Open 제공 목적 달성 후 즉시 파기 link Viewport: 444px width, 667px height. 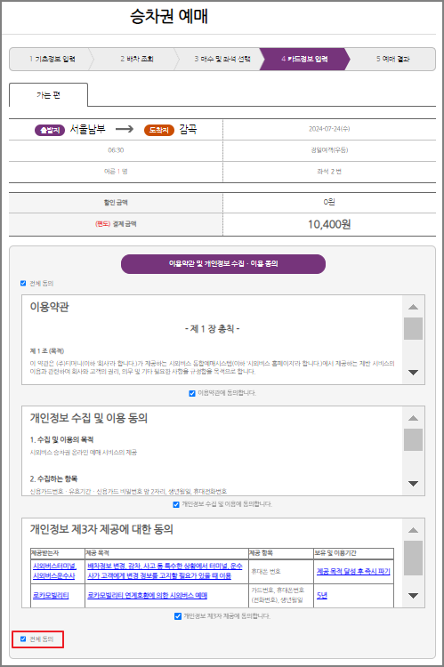(x=353, y=571)
